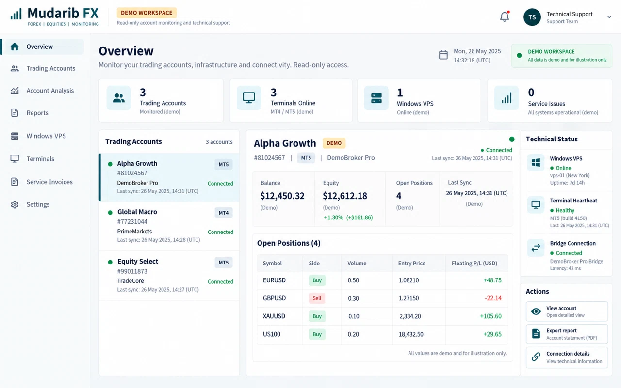Click the View account button
The width and height of the screenshot is (621, 388).
point(567,311)
